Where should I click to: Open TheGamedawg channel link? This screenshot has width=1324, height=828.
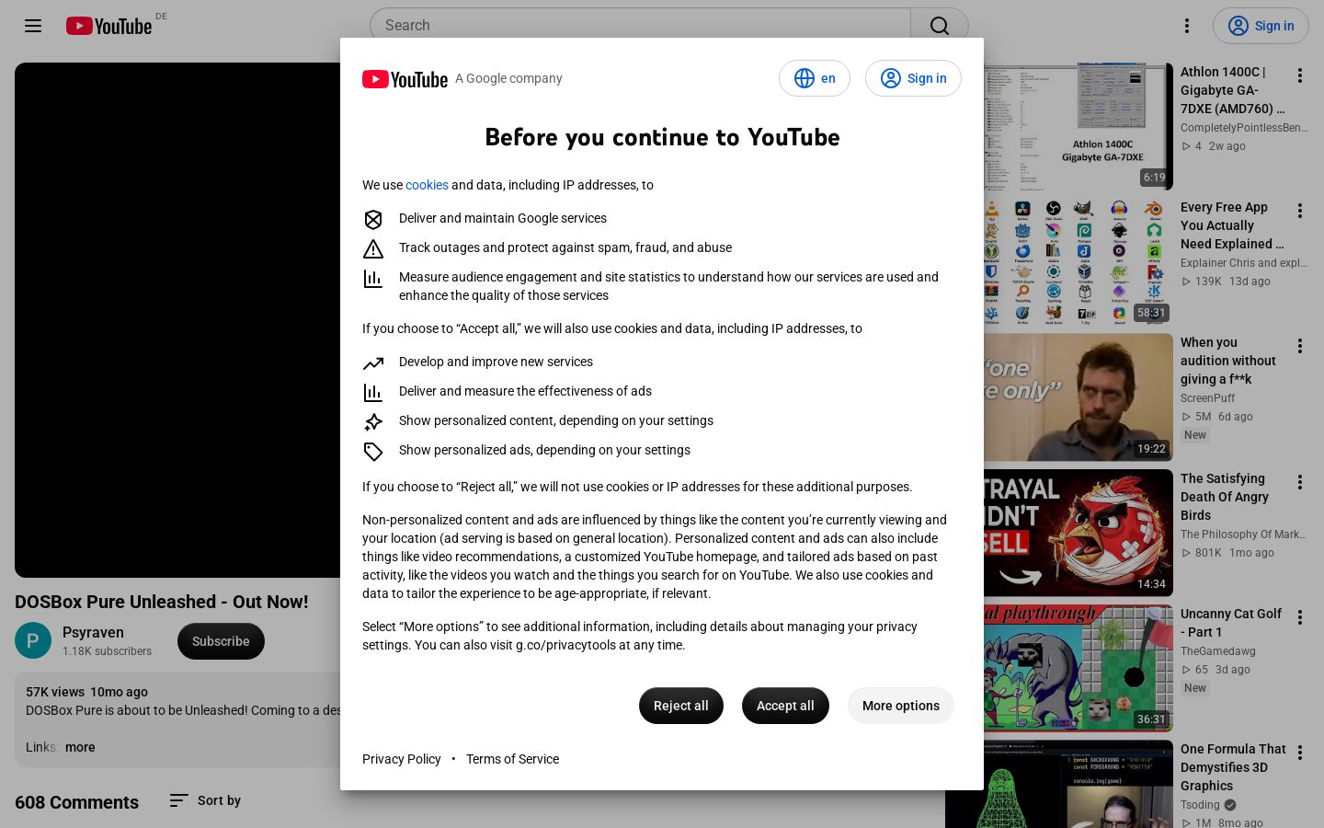point(1218,651)
